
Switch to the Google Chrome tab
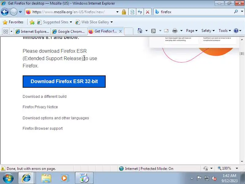(x=69, y=32)
